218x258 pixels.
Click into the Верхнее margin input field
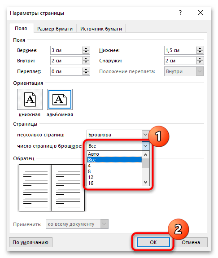pyautogui.click(x=66, y=50)
